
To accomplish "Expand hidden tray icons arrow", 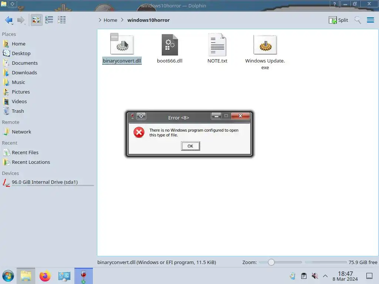I will click(x=325, y=276).
